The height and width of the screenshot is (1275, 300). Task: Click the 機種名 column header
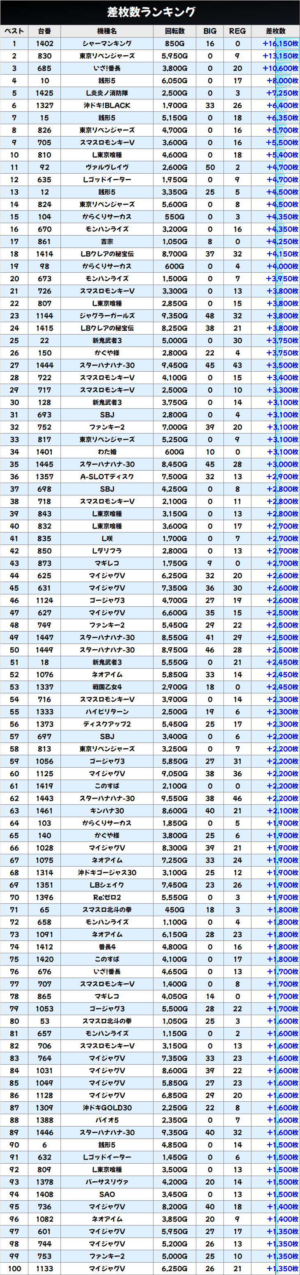(107, 31)
